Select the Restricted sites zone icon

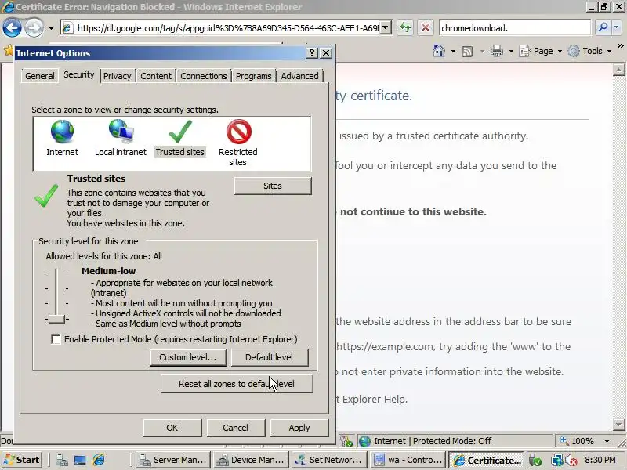[239, 132]
